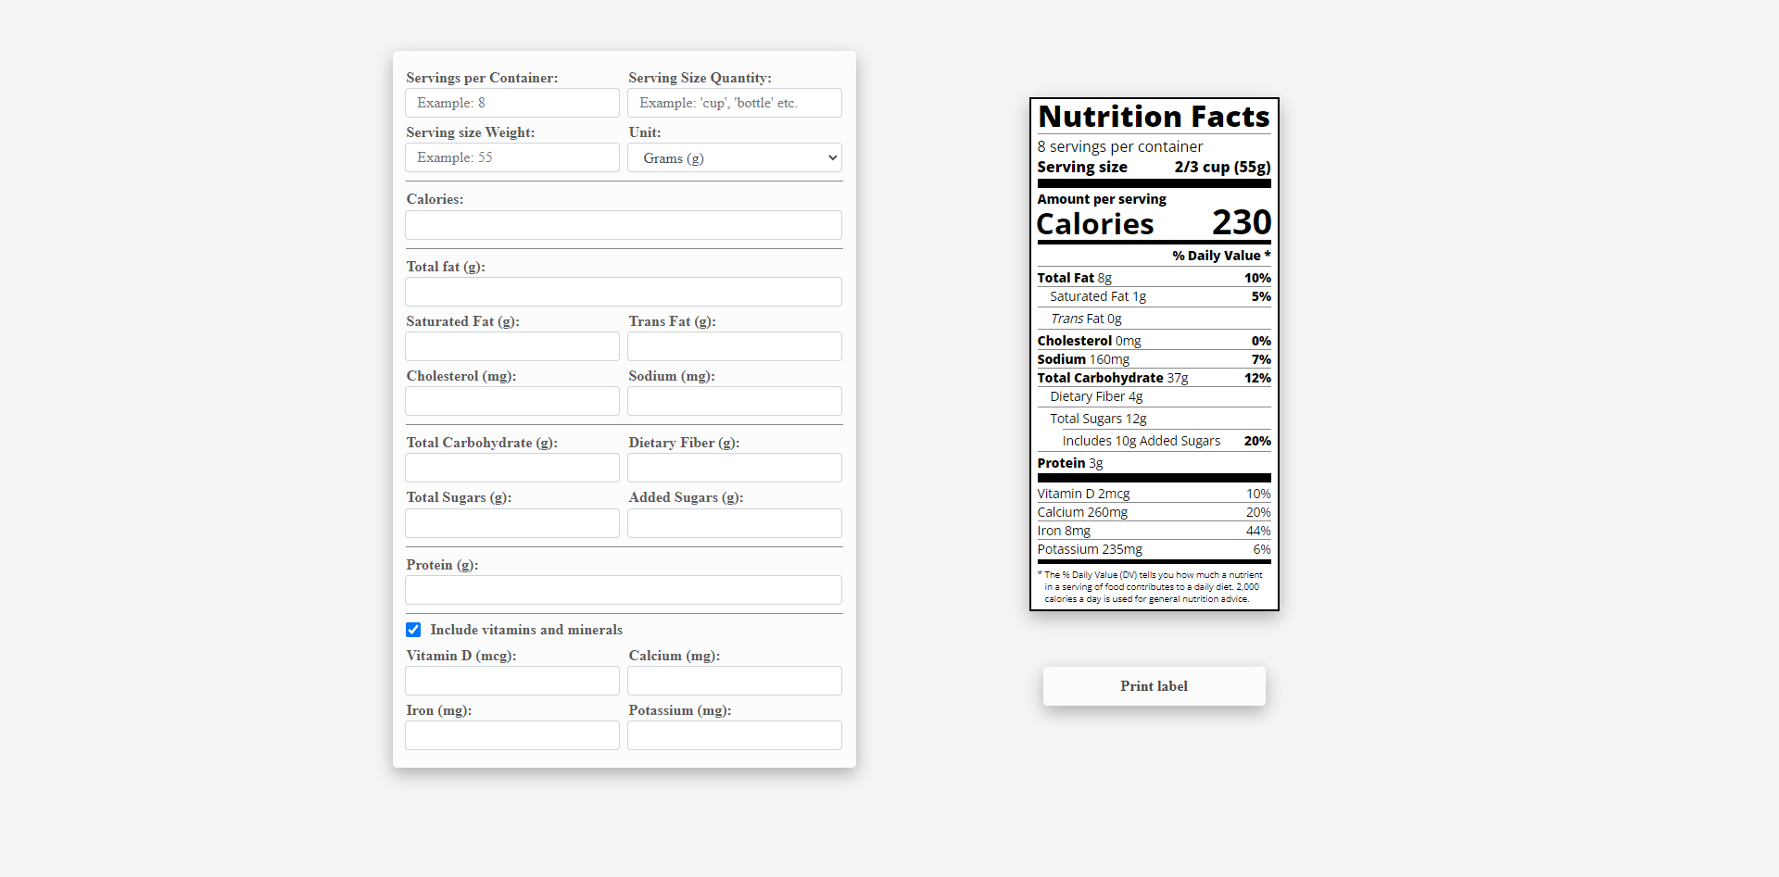Click the Total Sugars (g) input

point(512,523)
